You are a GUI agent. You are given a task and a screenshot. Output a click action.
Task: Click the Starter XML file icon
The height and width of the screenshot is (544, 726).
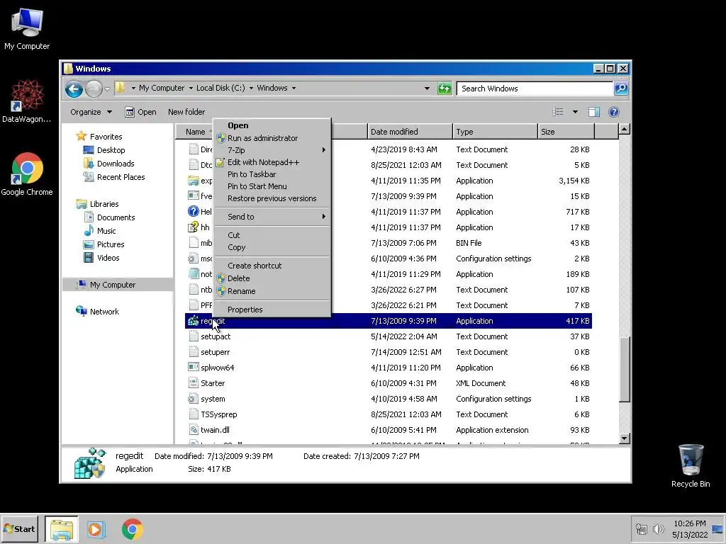click(x=193, y=383)
